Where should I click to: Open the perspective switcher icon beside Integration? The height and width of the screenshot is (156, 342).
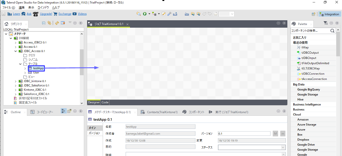(314, 14)
